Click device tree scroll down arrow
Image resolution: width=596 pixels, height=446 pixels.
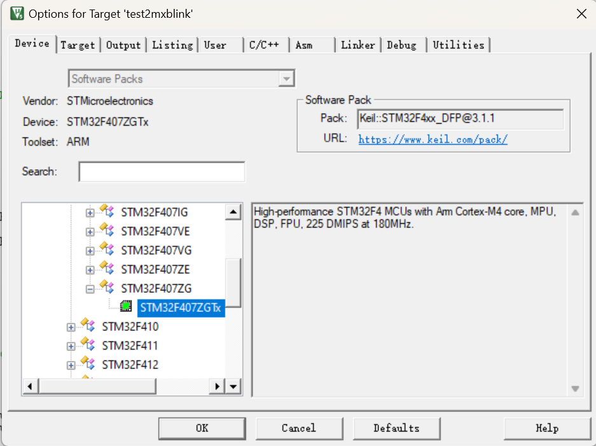click(x=233, y=387)
